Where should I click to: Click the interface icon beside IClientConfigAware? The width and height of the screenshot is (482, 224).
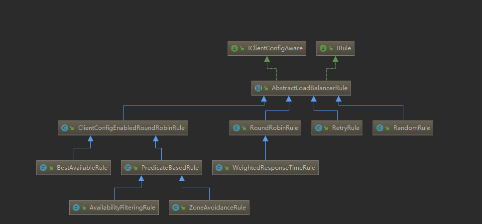point(235,48)
